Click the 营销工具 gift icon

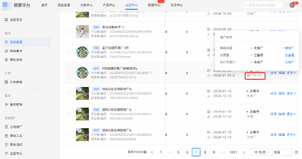pos(6,136)
